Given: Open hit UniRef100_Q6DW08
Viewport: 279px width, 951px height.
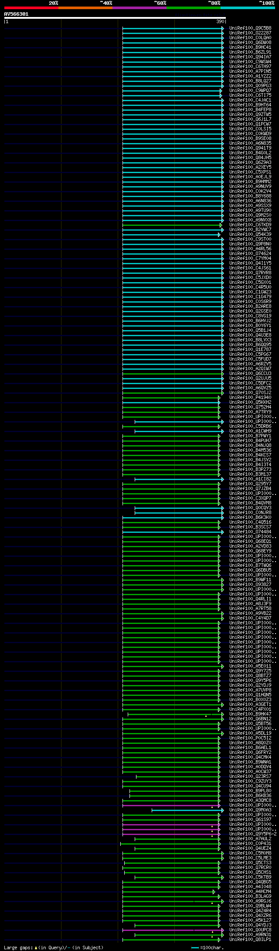Looking at the screenshot, I should 250,42.
